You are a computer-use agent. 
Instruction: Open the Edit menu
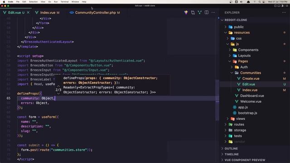coord(24,2)
